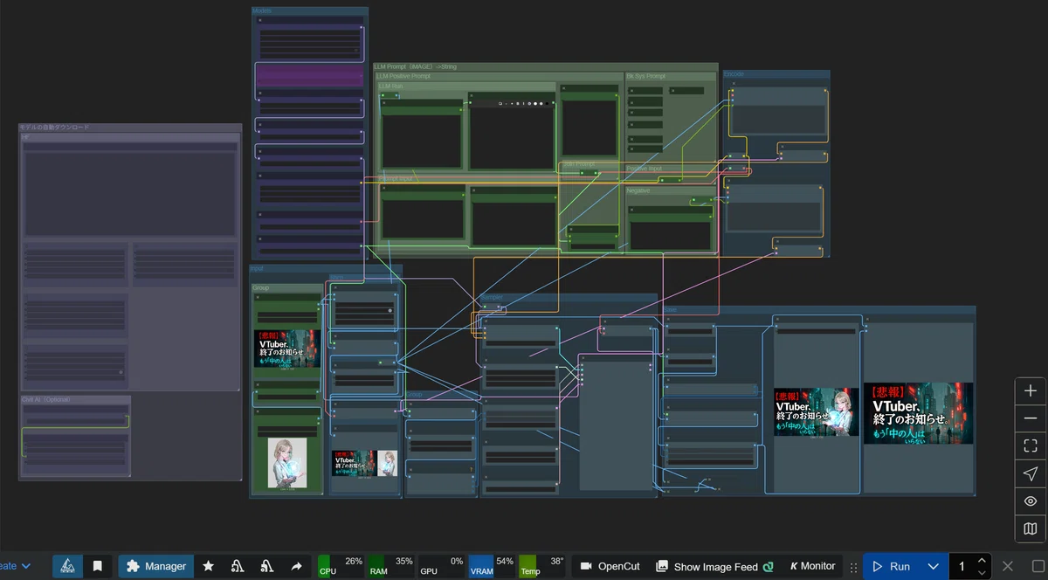Click the square icon after cancel X

tap(1038, 566)
